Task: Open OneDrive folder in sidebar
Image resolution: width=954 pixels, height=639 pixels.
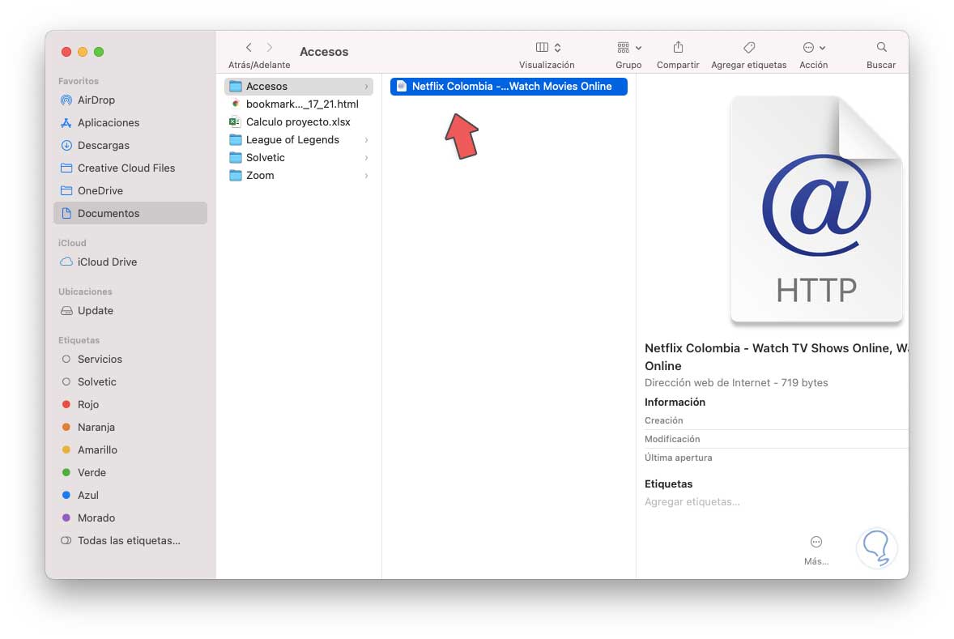Action: point(130,190)
